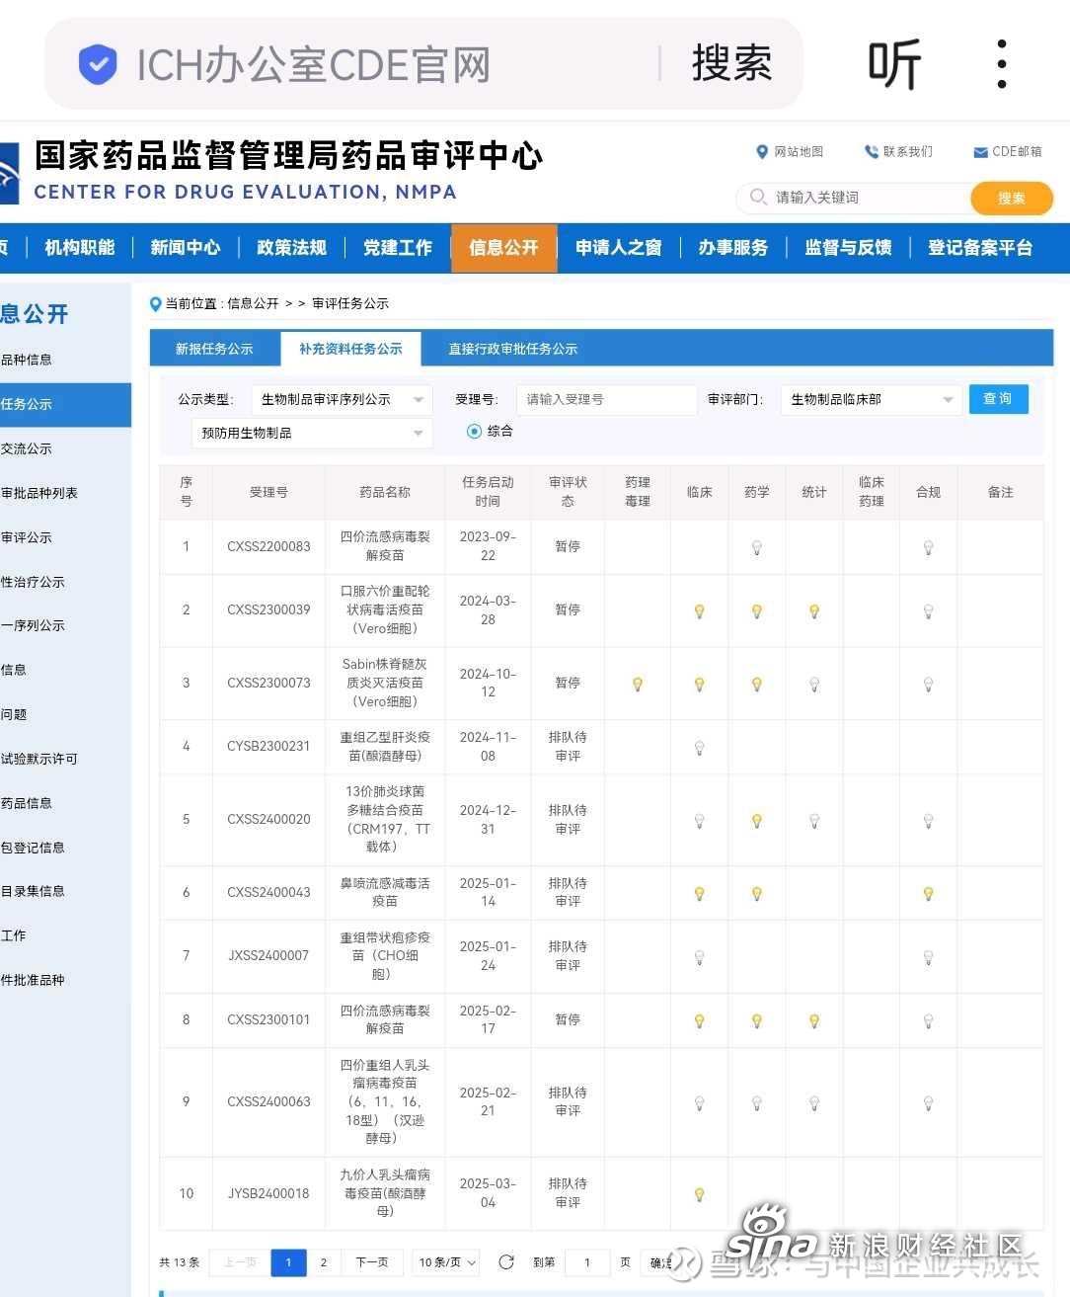
Task: Open the CDE邮箱 link
Action: [x=1008, y=151]
